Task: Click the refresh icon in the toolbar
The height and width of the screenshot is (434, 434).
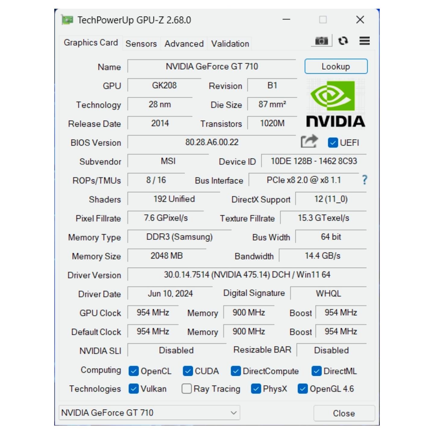Action: (x=343, y=41)
